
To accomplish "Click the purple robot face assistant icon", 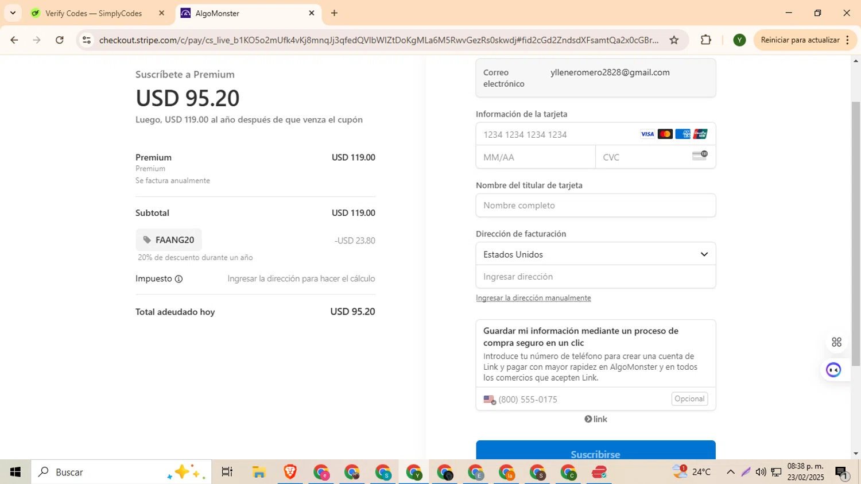I will click(x=833, y=370).
